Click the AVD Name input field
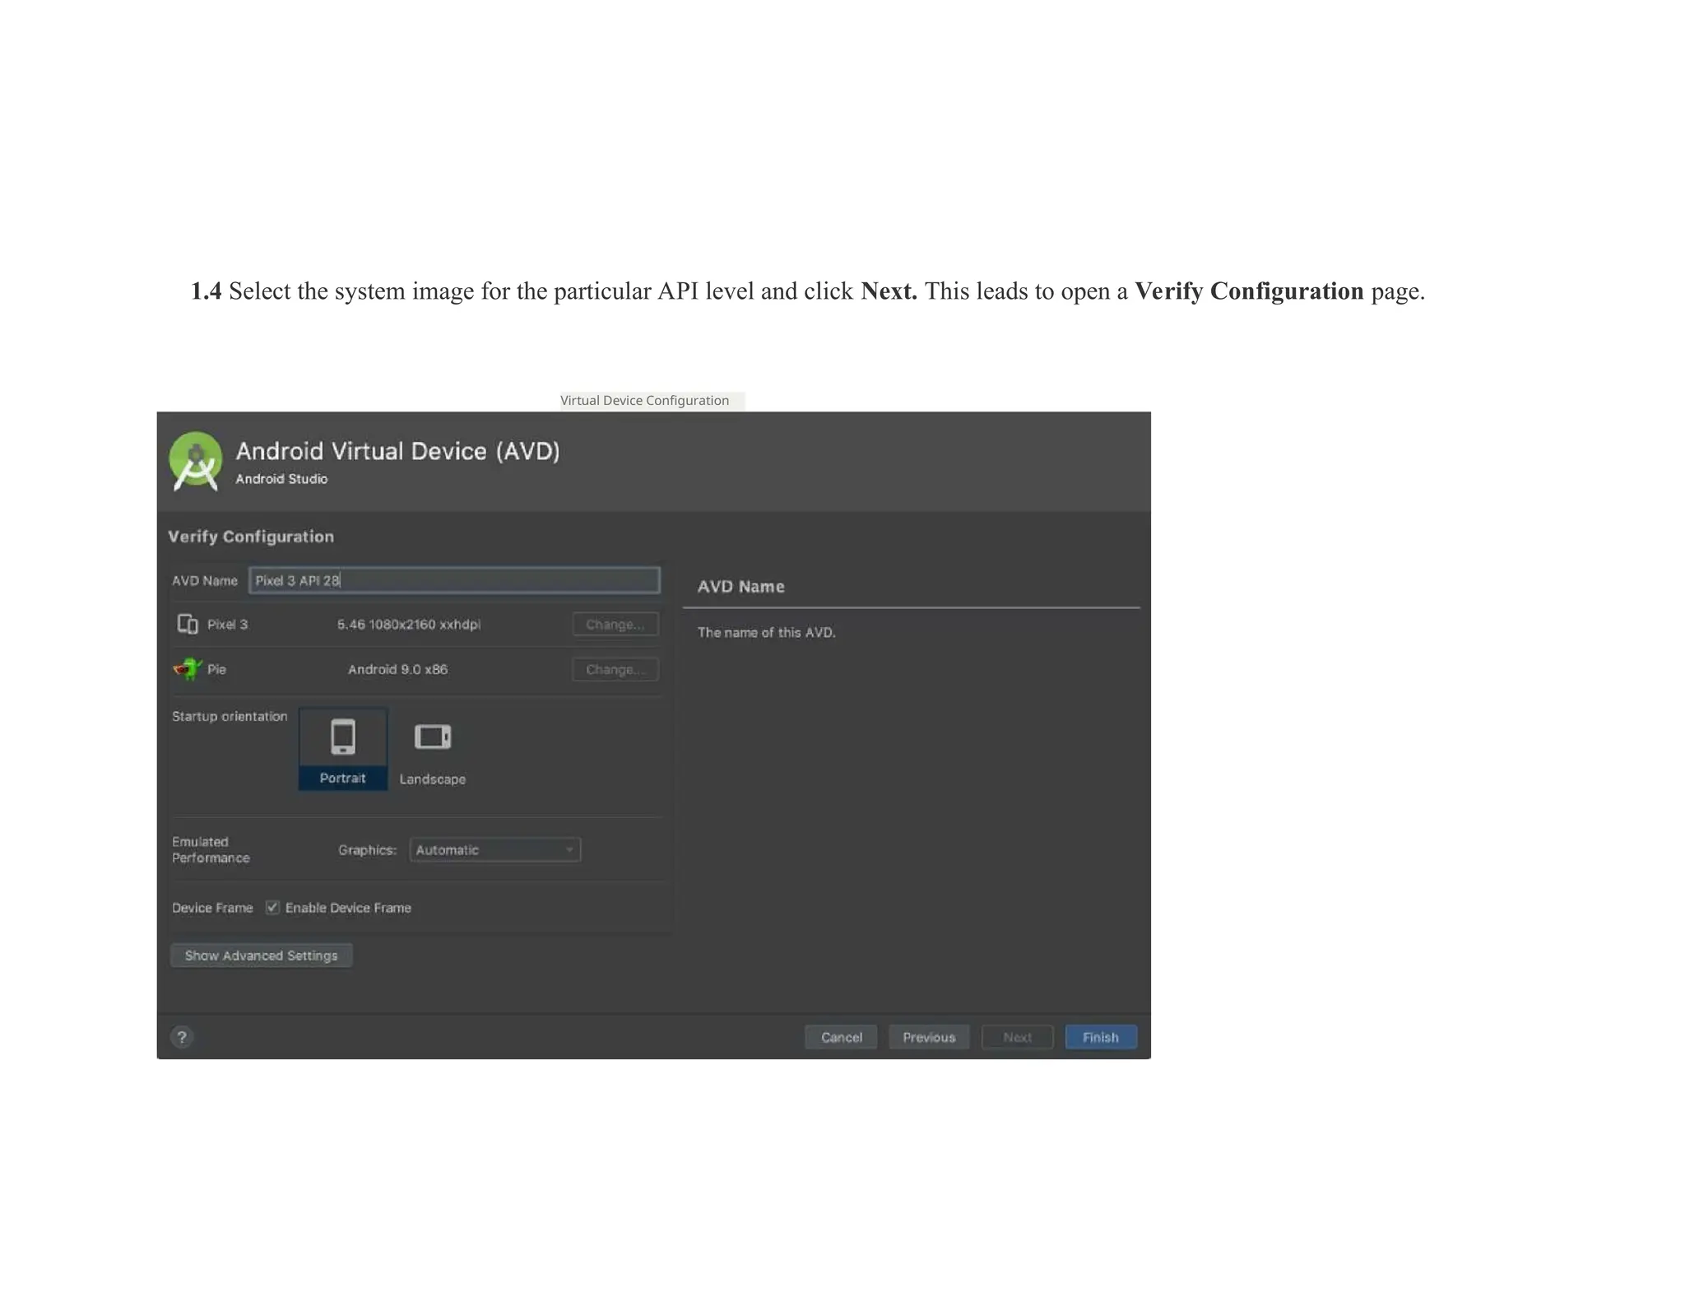Screen dimensions: 1685x1302 click(x=454, y=580)
